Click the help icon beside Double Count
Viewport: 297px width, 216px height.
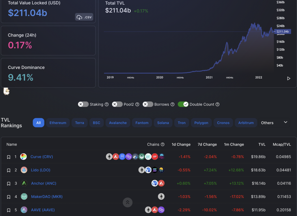point(218,104)
